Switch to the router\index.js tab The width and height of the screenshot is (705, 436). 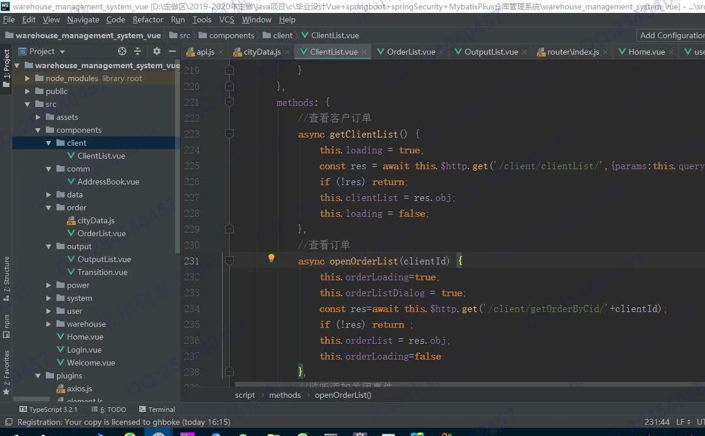pyautogui.click(x=573, y=52)
